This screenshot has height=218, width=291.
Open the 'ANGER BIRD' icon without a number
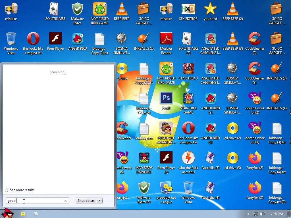click(x=78, y=41)
